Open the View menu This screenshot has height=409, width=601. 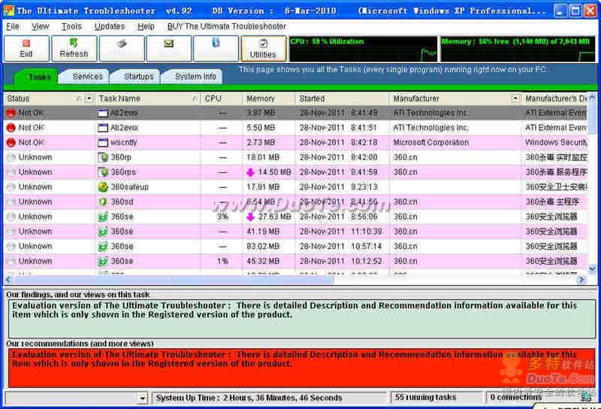pyautogui.click(x=41, y=26)
